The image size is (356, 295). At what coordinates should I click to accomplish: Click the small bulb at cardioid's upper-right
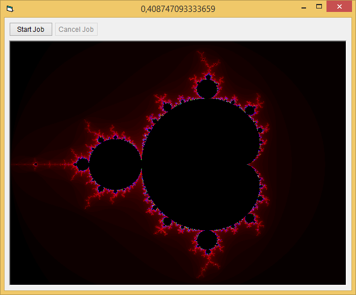(x=249, y=110)
